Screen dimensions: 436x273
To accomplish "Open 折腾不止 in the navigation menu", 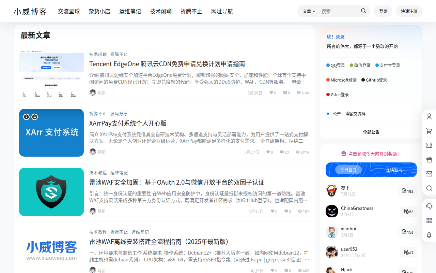I will click(191, 11).
